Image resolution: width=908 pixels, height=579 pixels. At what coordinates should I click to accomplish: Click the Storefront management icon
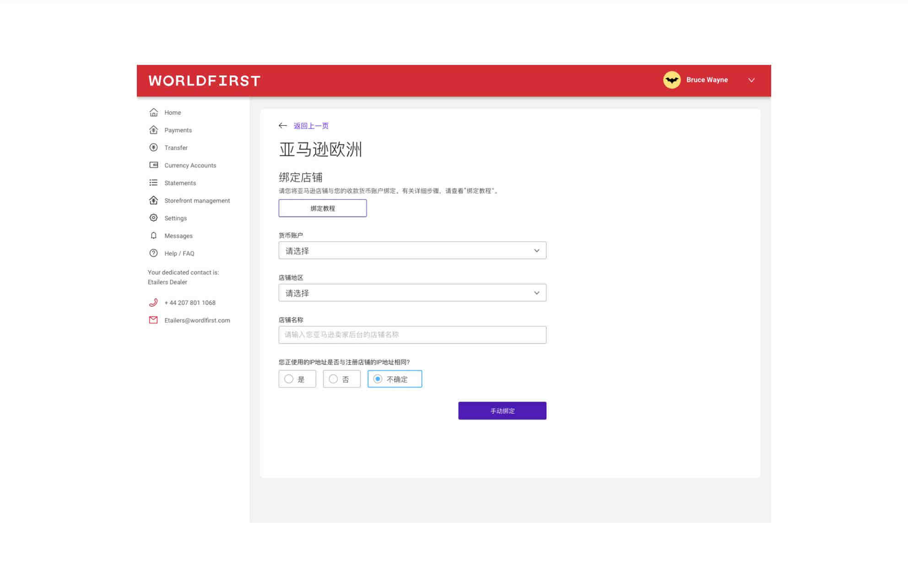tap(153, 200)
